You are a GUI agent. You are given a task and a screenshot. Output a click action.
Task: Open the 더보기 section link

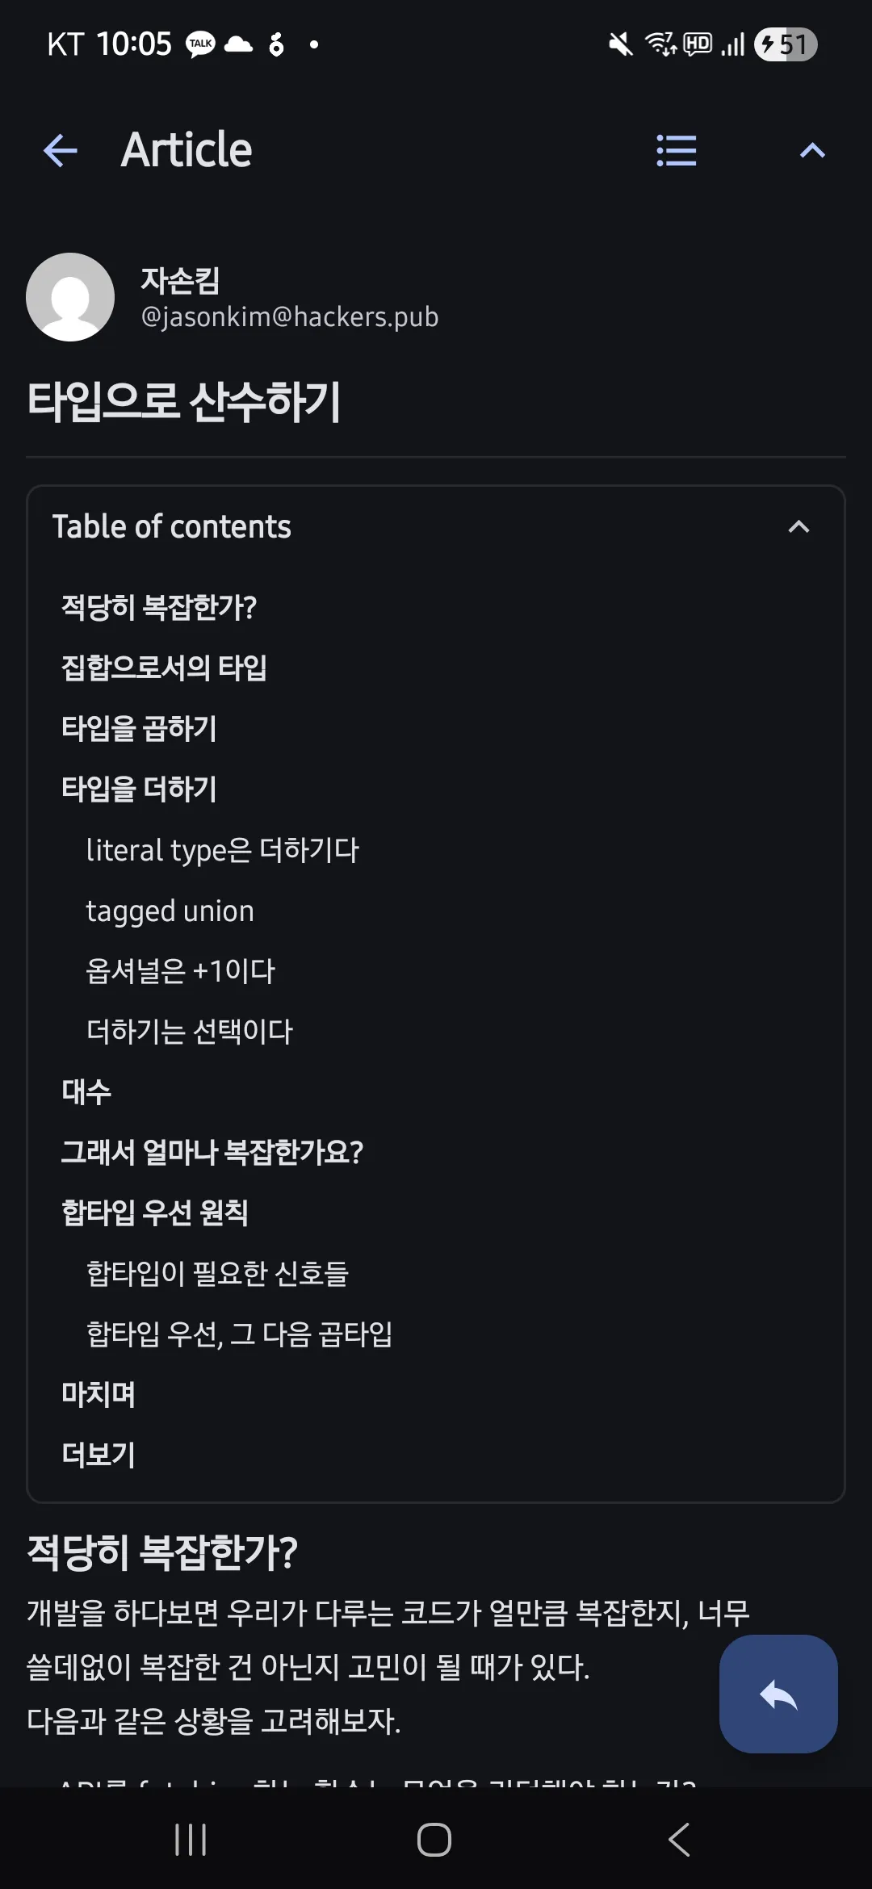tap(99, 1455)
